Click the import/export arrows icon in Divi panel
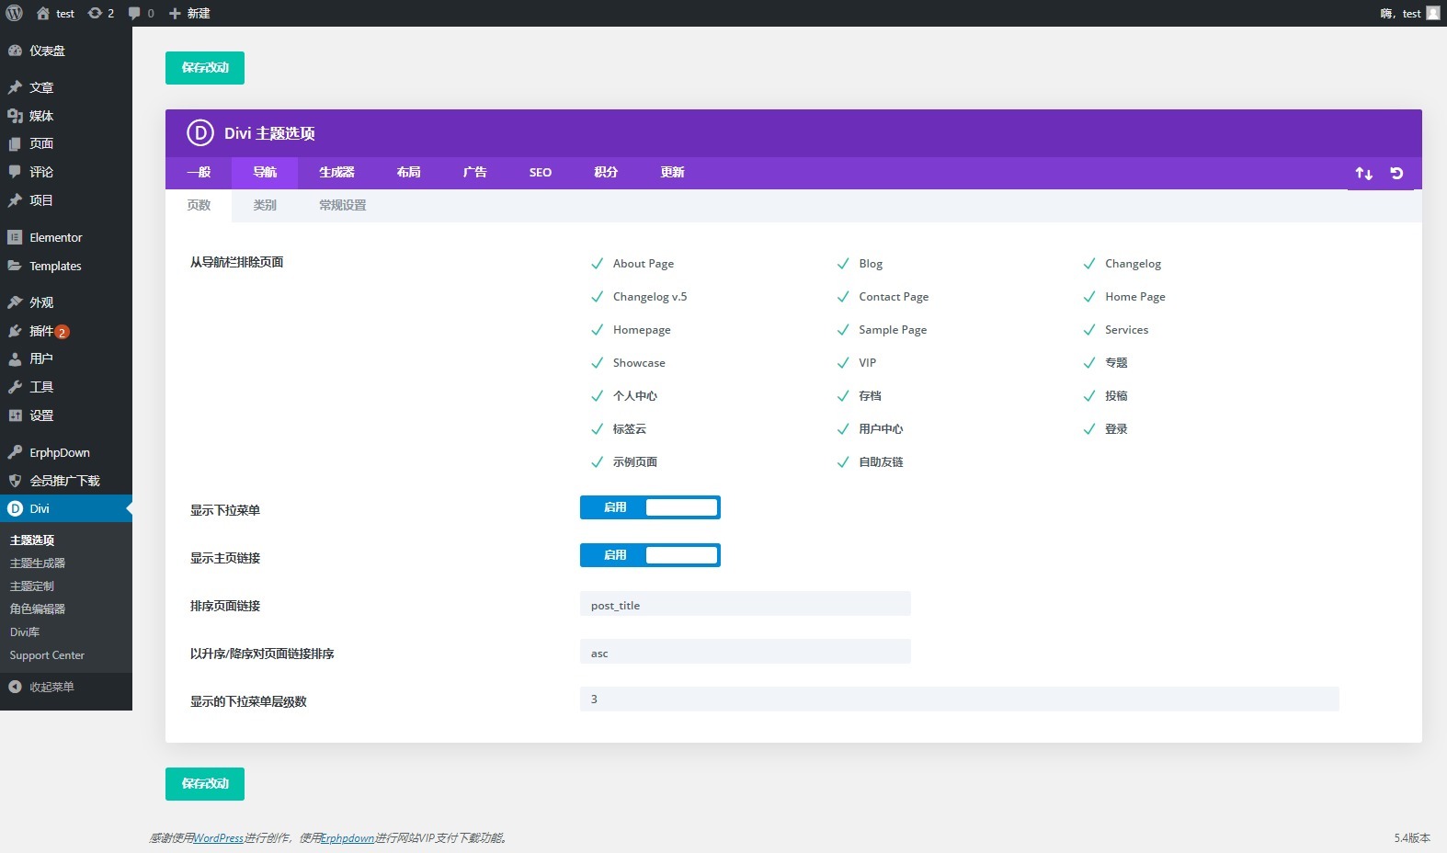Screen dimensions: 1447x853 1364,173
